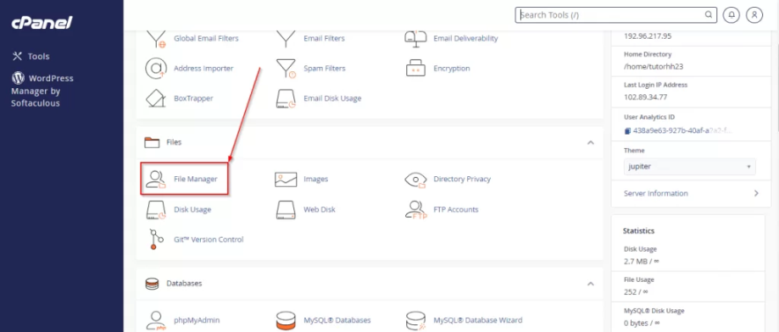Expand Server Information

pyautogui.click(x=692, y=194)
